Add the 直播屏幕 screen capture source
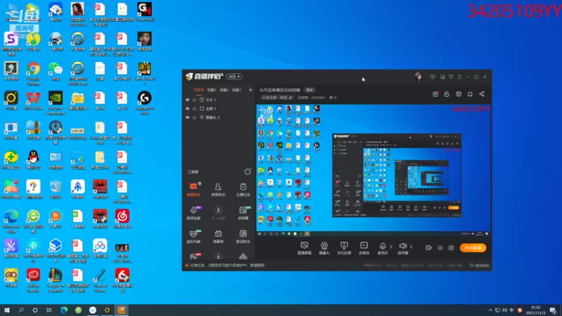 click(304, 248)
